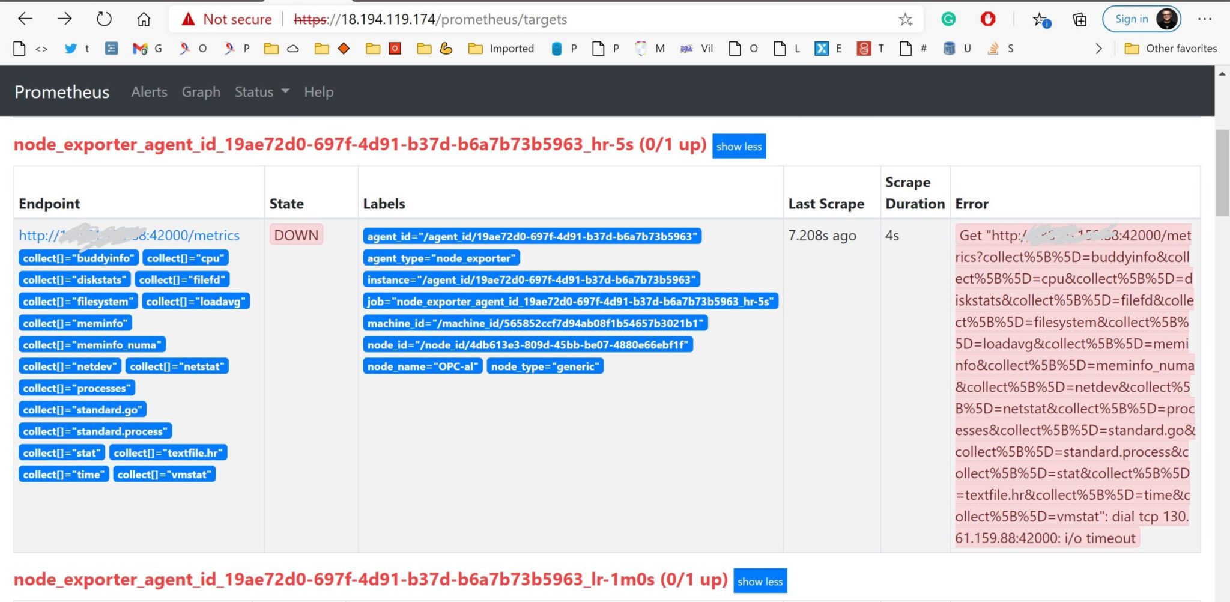
Task: Open the red bookmark labeled T
Action: coord(871,49)
